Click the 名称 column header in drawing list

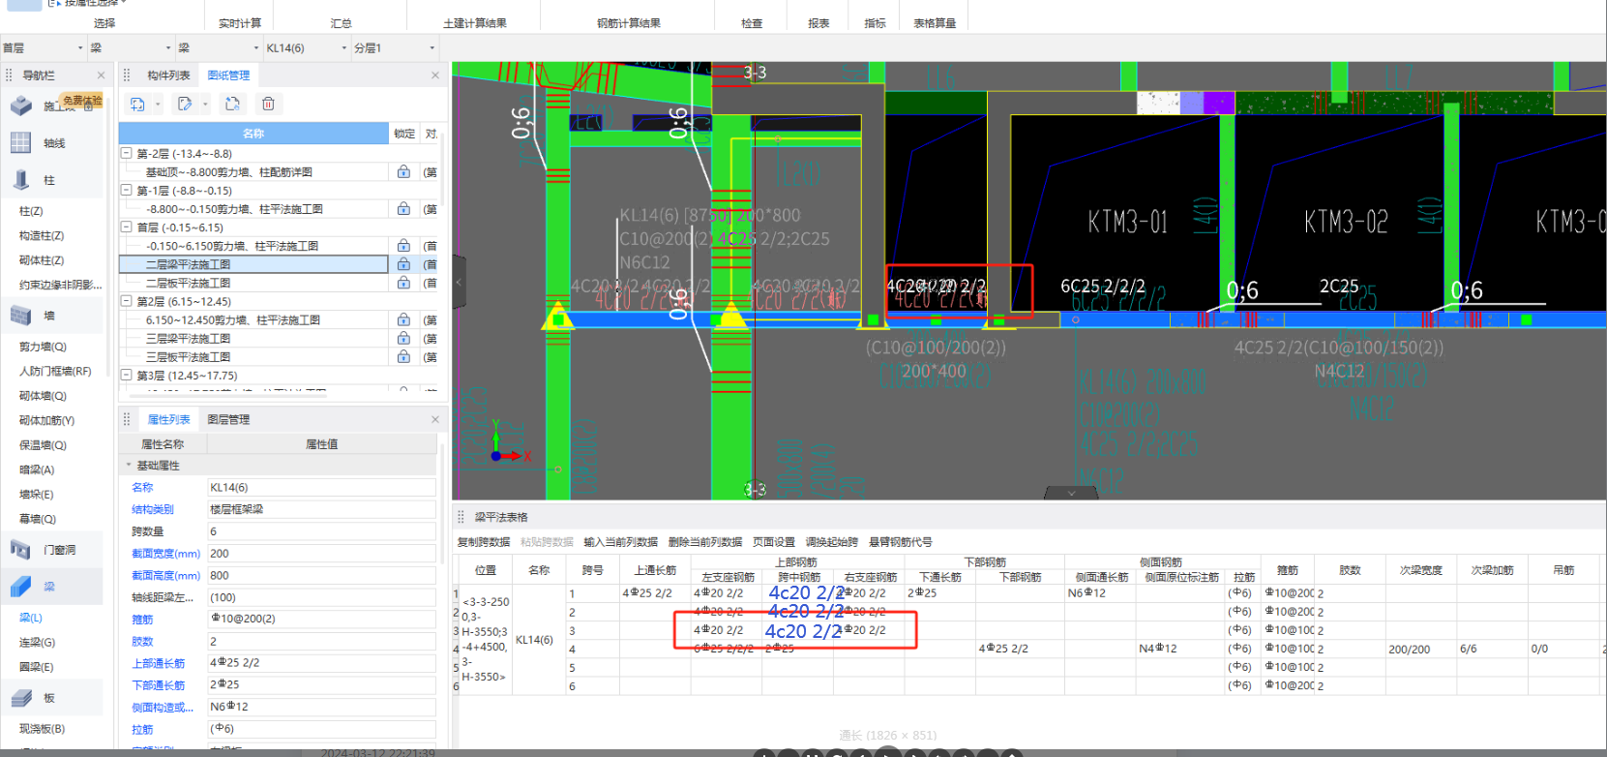pos(253,134)
